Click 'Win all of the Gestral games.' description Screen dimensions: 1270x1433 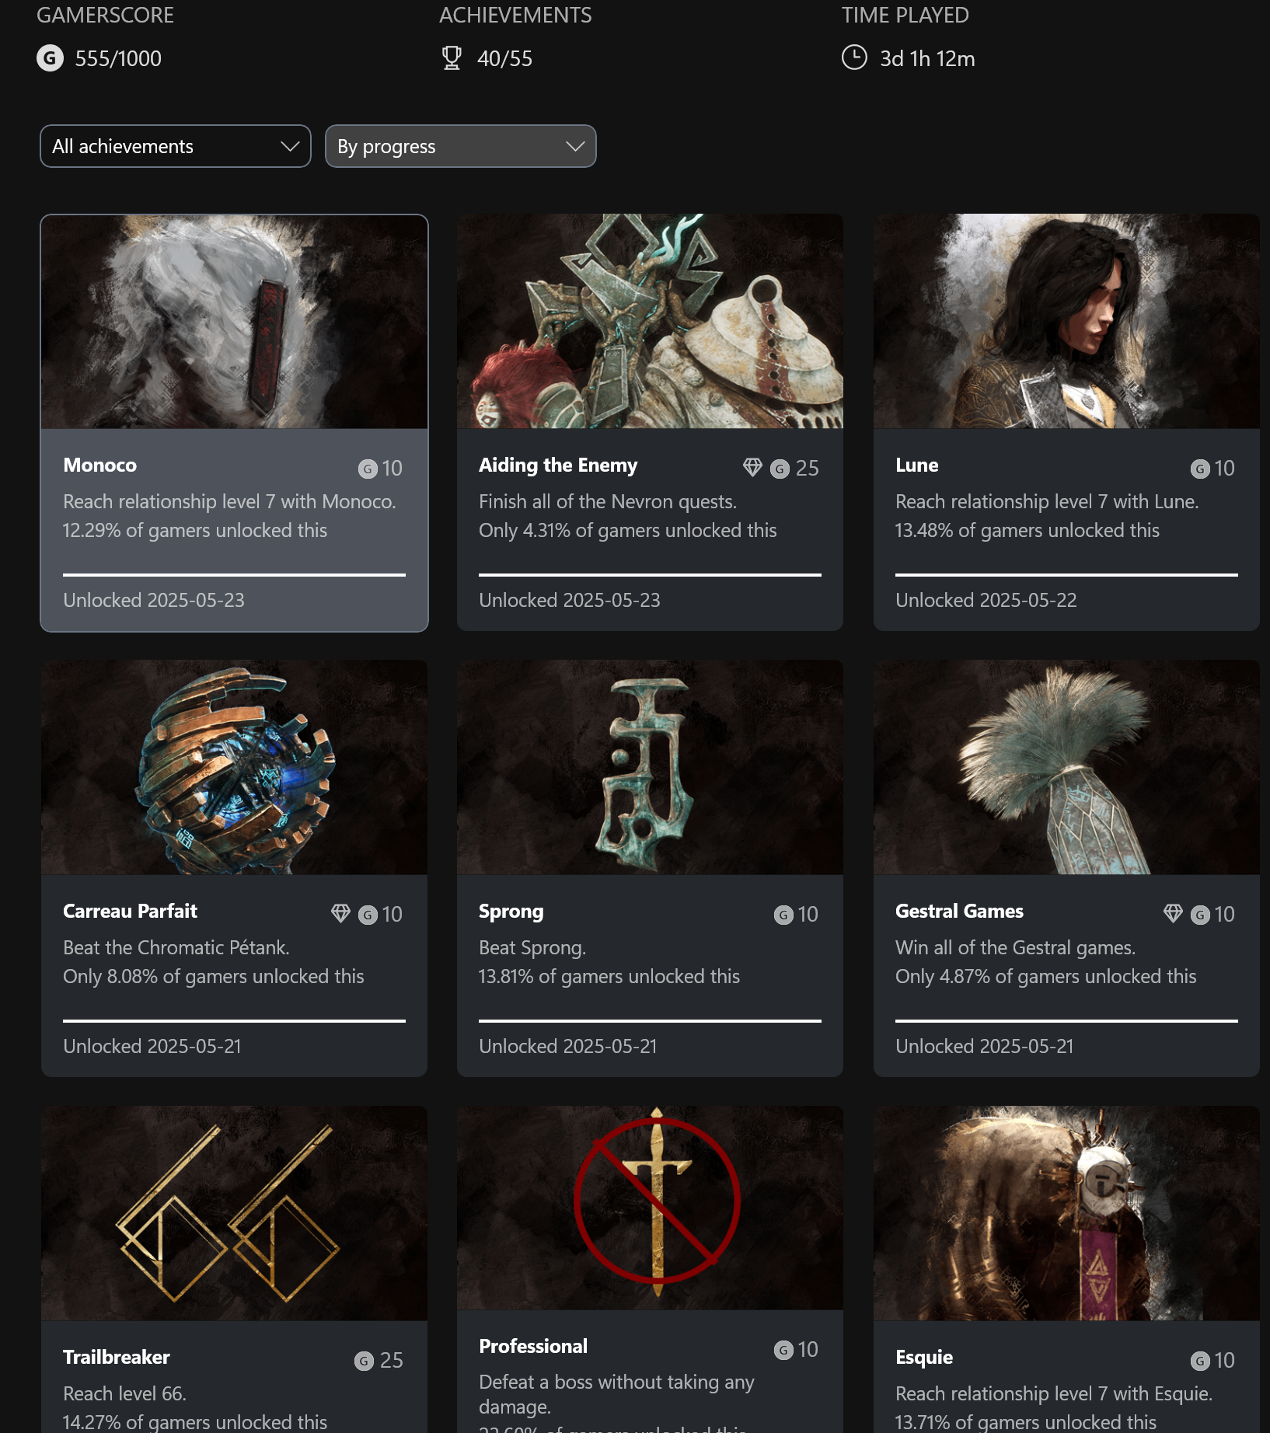[x=1015, y=947]
